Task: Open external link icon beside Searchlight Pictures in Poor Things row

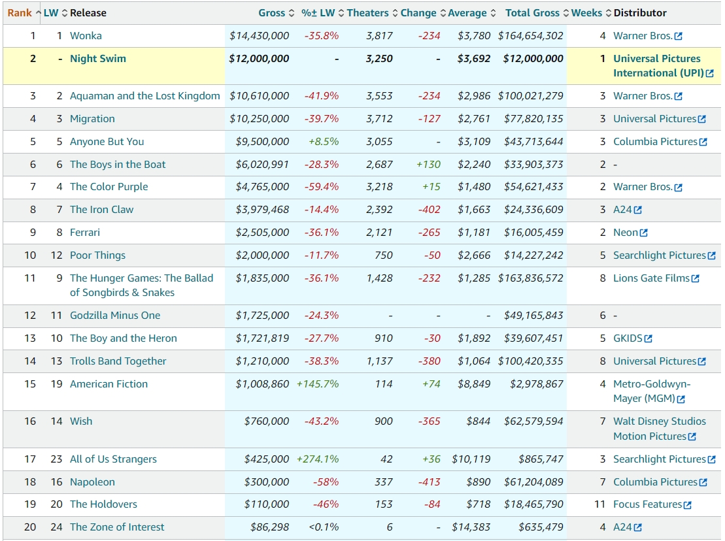Action: [x=711, y=255]
